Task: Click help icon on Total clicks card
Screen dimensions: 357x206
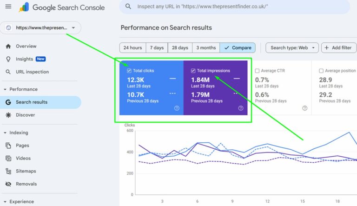Action: (x=177, y=108)
